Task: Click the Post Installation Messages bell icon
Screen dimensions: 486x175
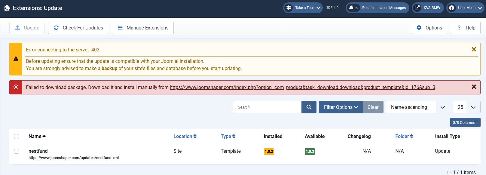Action: click(x=351, y=8)
